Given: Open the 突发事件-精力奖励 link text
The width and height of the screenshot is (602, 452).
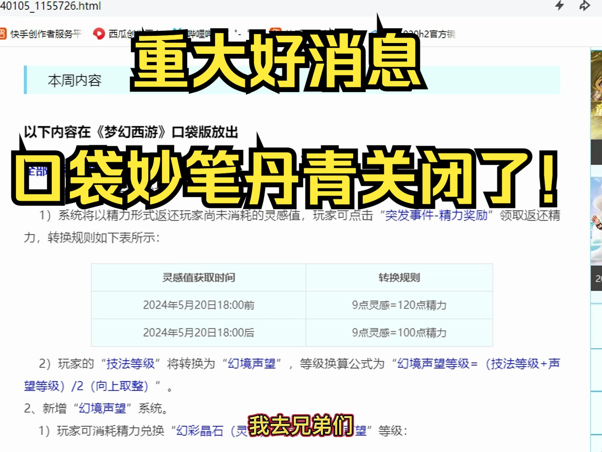Looking at the screenshot, I should 436,215.
